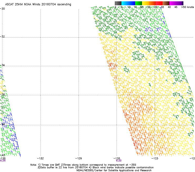Image resolution: width=195 pixels, height=172 pixels.
Task: Click the cyan-to-blue 5-15 knots scale segment
Action: [128, 3]
